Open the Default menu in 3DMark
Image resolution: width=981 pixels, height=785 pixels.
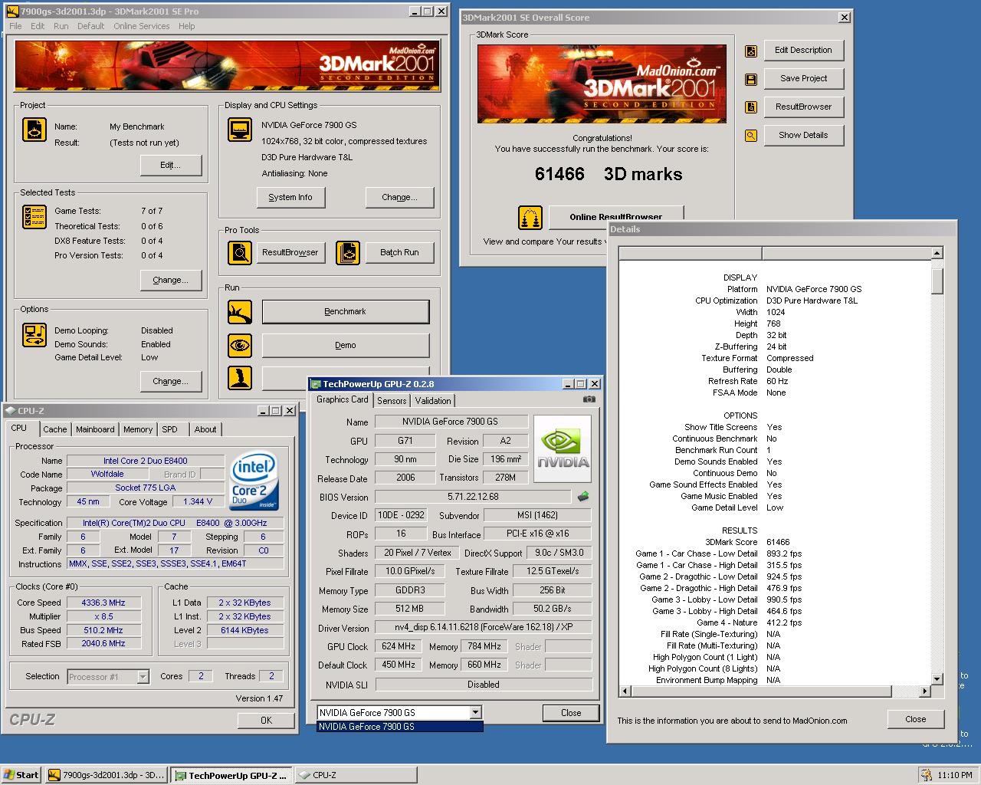click(90, 26)
